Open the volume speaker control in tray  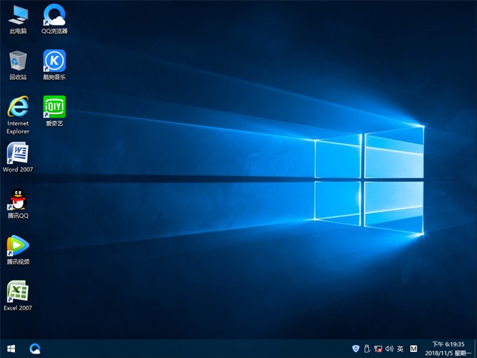389,348
